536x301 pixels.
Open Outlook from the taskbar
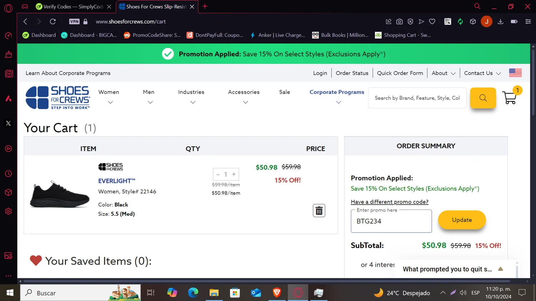pos(256,293)
